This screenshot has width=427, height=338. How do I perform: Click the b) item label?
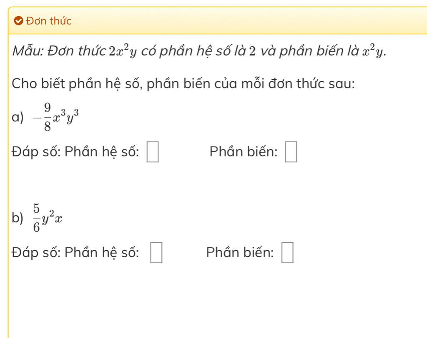[18, 218]
